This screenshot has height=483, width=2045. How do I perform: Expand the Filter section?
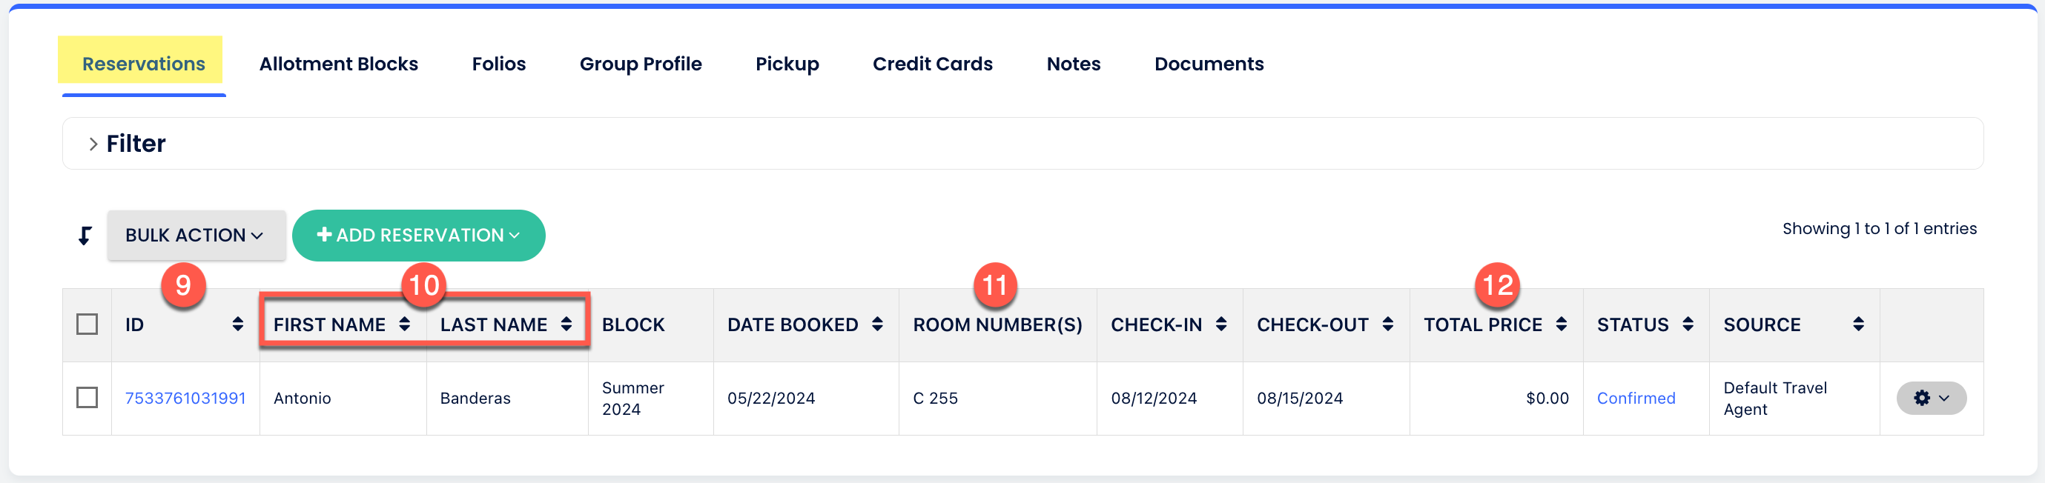click(93, 144)
